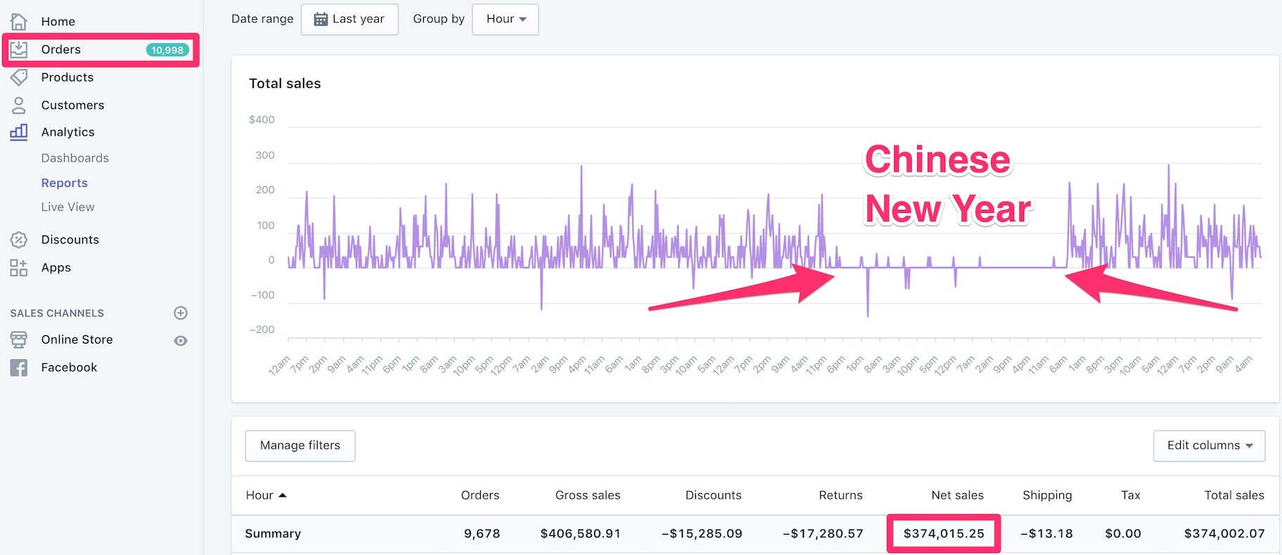The width and height of the screenshot is (1282, 555).
Task: Click the Facebook logo icon
Action: (19, 367)
